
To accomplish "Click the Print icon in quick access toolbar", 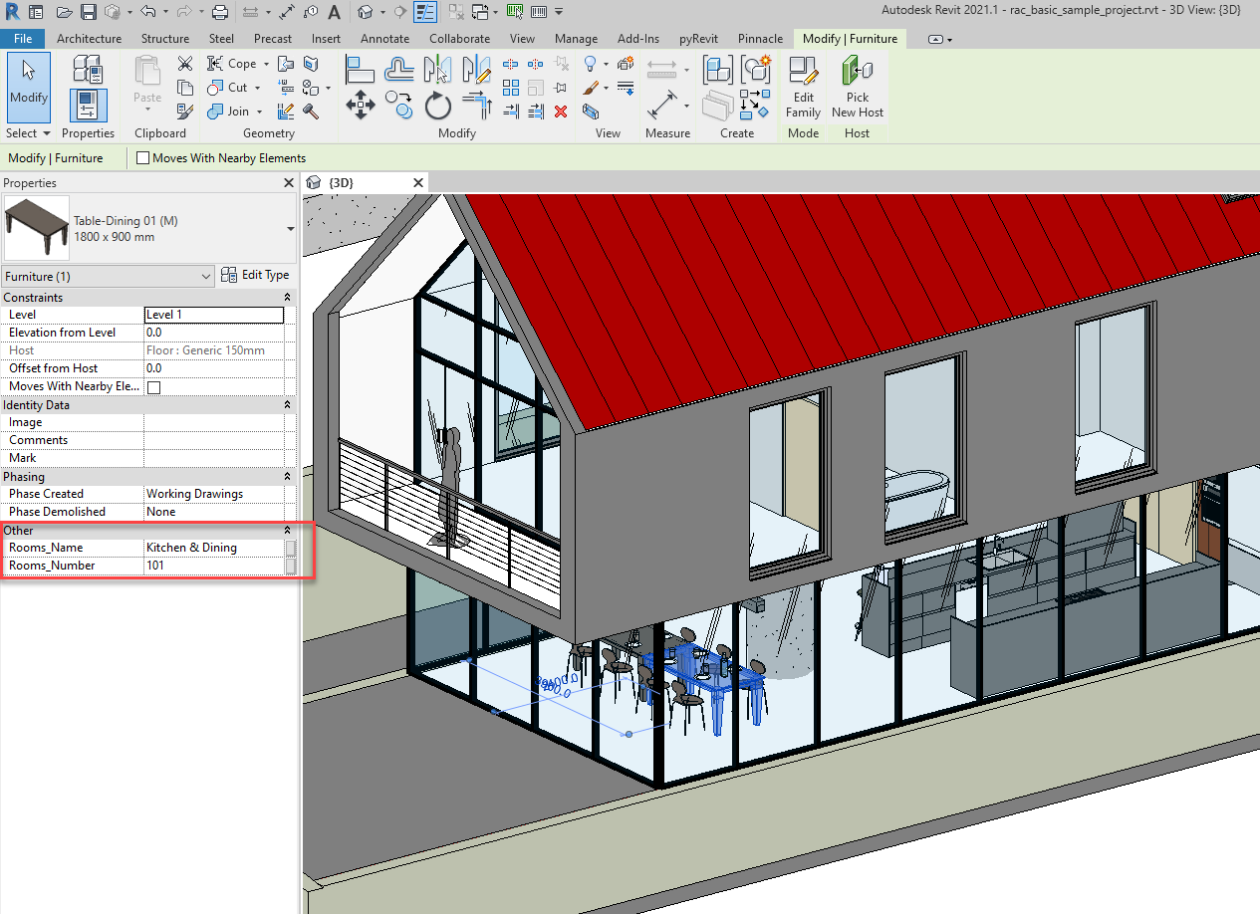I will [220, 13].
